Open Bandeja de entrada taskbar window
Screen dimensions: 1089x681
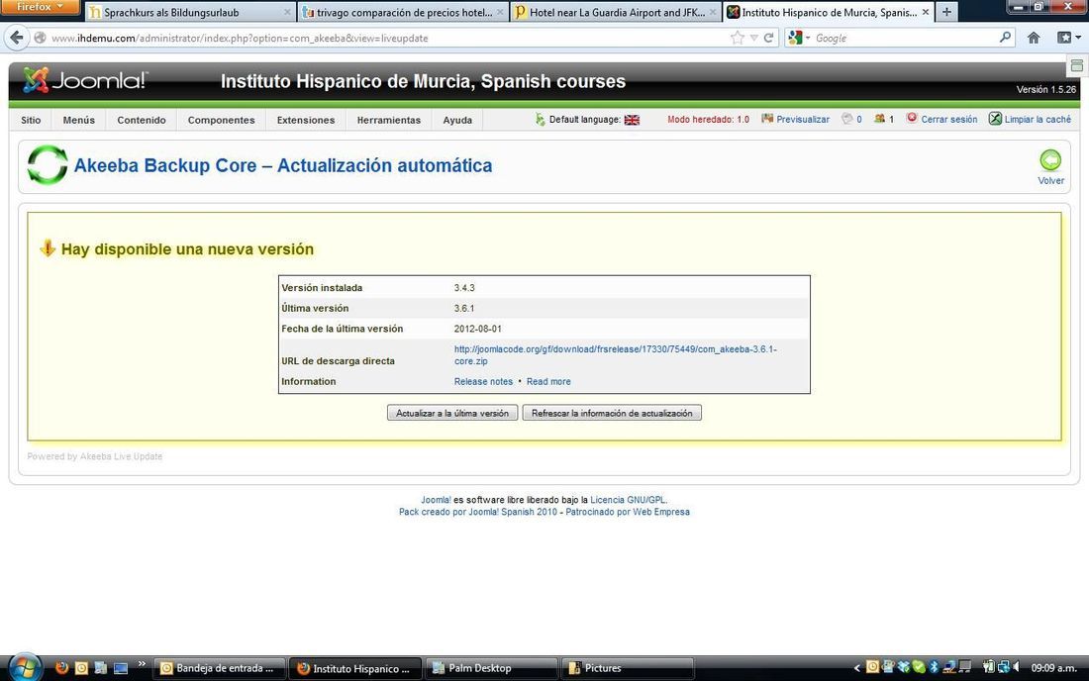[219, 668]
